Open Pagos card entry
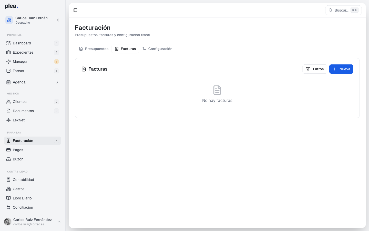Image resolution: width=369 pixels, height=231 pixels. click(x=33, y=150)
